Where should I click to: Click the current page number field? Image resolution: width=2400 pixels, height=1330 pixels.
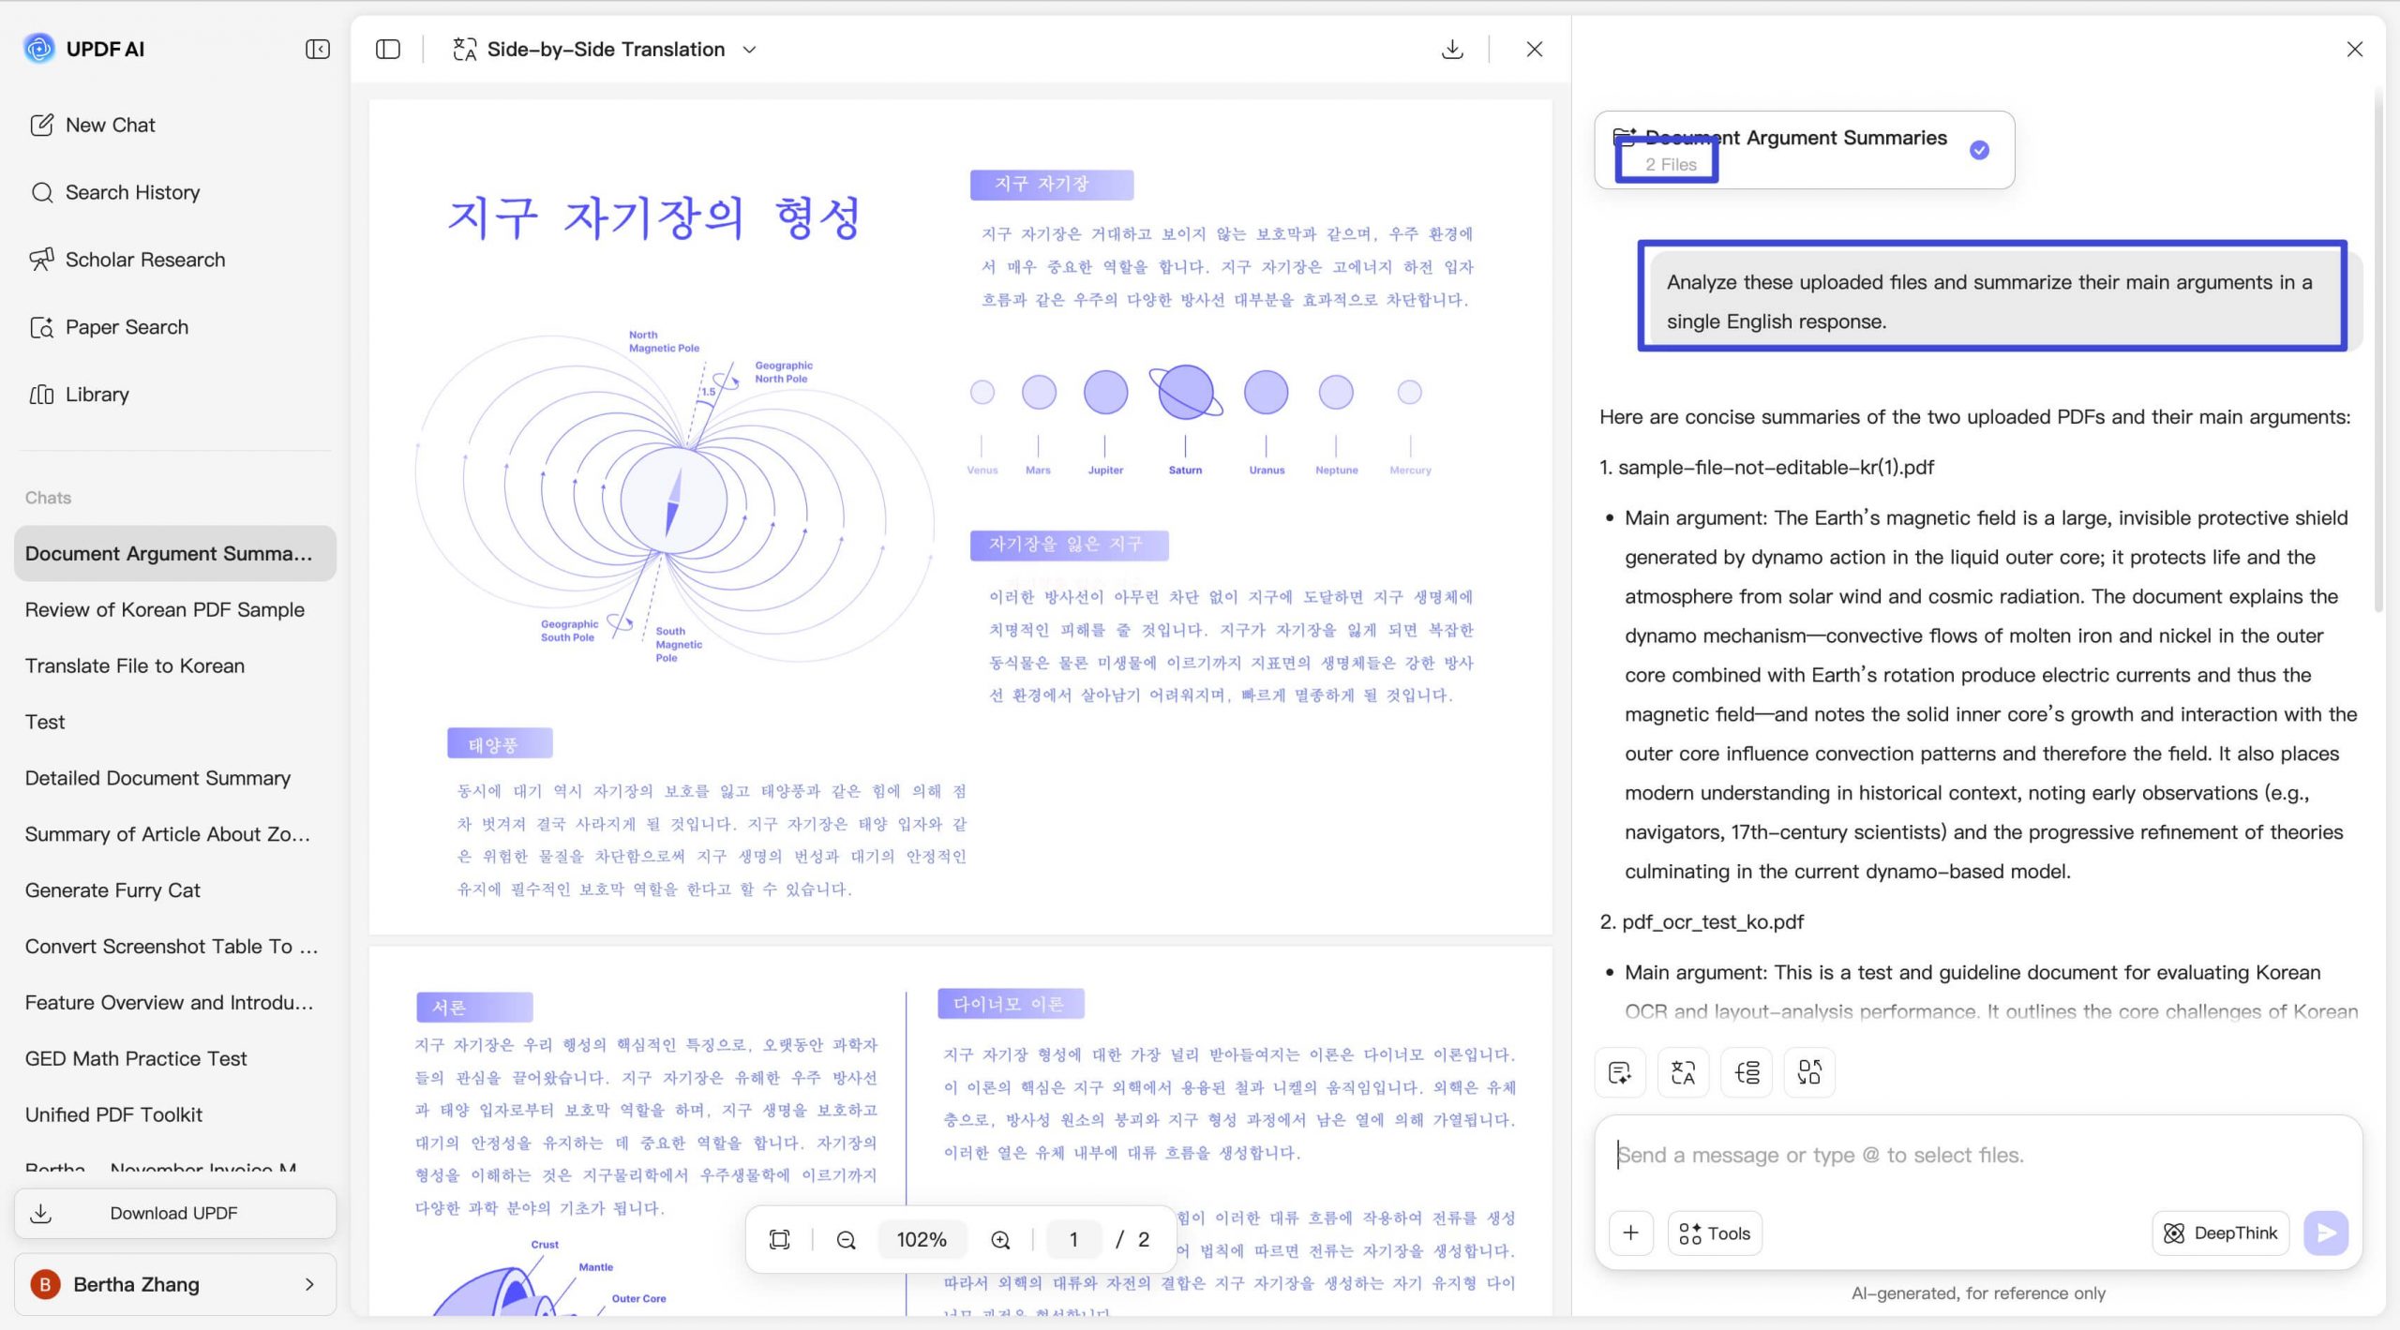(x=1073, y=1239)
